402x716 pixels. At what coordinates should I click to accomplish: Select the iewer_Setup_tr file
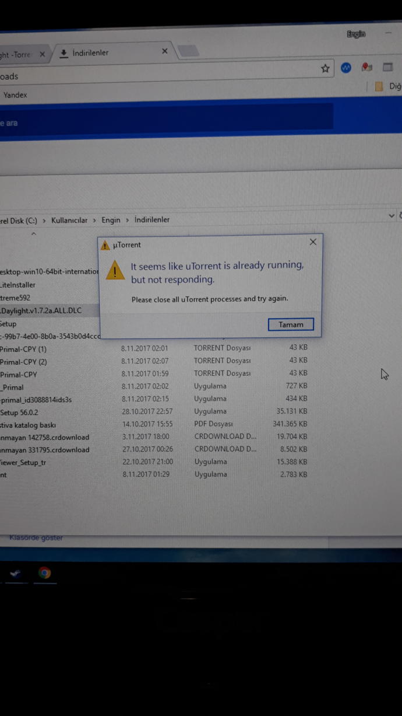[22, 462]
